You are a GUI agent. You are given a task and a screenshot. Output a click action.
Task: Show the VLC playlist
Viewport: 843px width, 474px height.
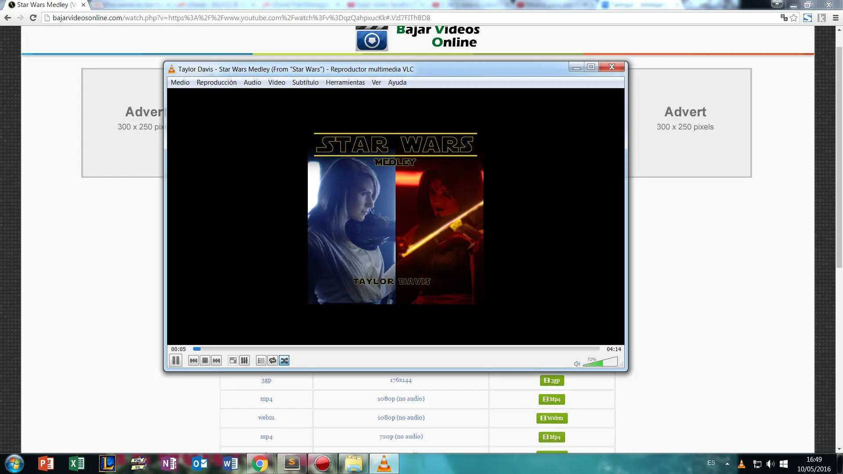[x=261, y=360]
